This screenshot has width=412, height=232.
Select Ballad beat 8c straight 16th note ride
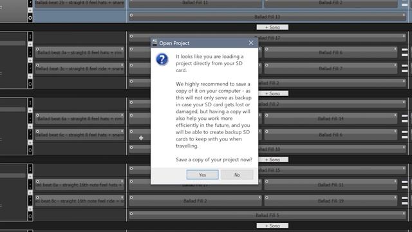coord(79,201)
